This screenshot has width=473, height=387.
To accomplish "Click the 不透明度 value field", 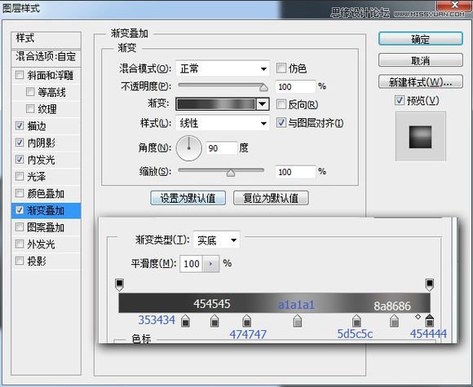I will 295,87.
